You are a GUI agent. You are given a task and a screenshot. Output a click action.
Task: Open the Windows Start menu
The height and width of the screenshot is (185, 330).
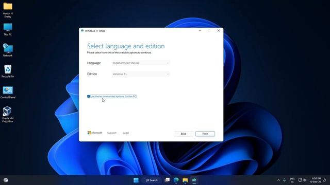[x=136, y=180]
